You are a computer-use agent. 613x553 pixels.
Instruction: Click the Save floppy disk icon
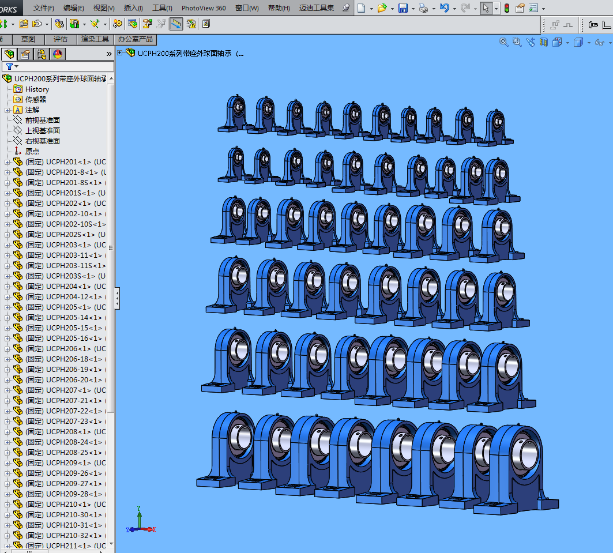[x=403, y=8]
